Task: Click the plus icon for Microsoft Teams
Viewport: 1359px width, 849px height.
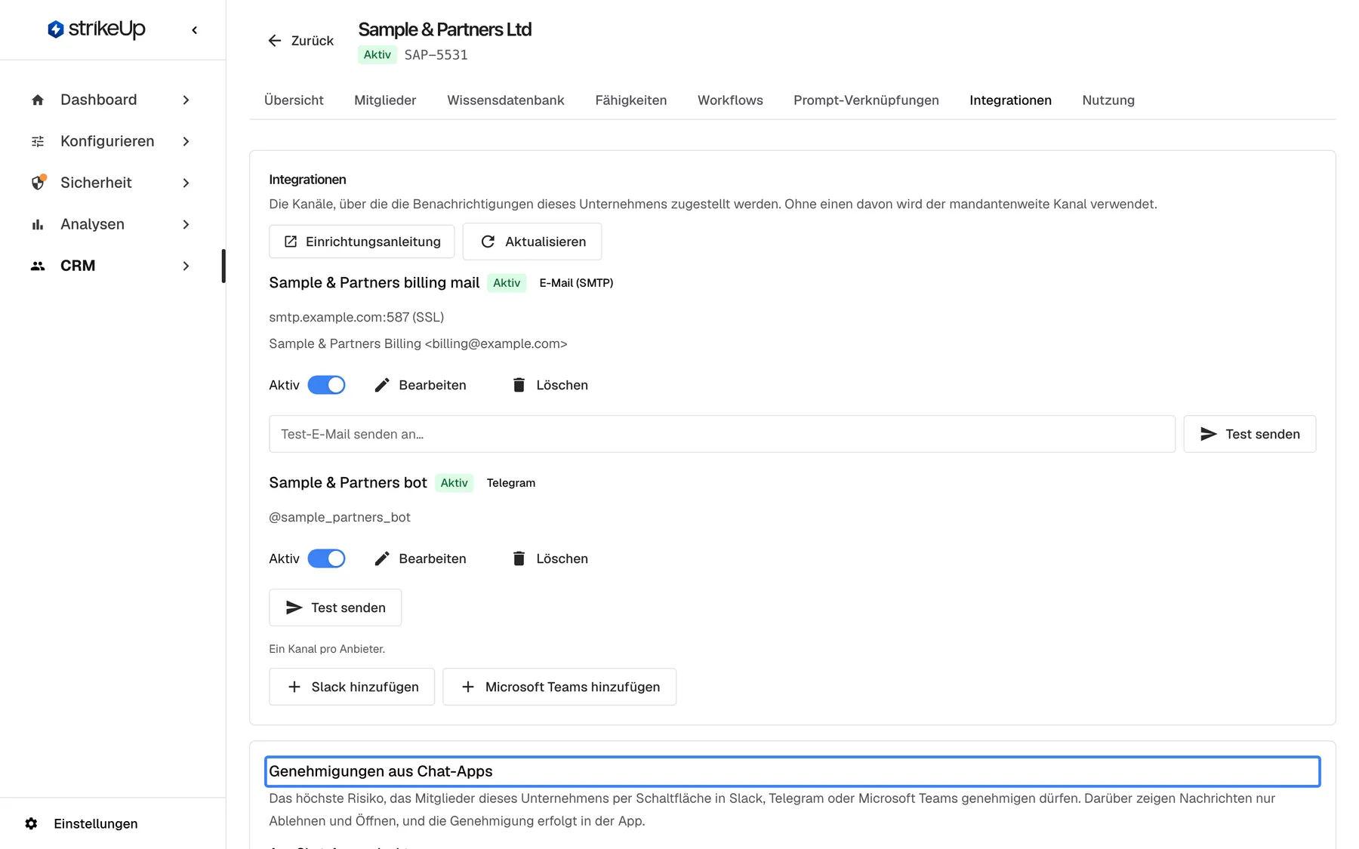Action: (468, 687)
